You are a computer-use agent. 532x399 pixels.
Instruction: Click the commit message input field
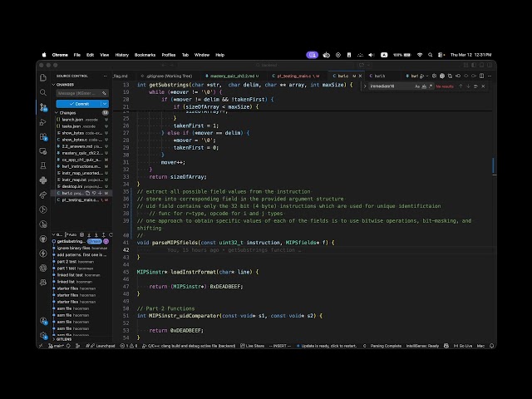82,93
